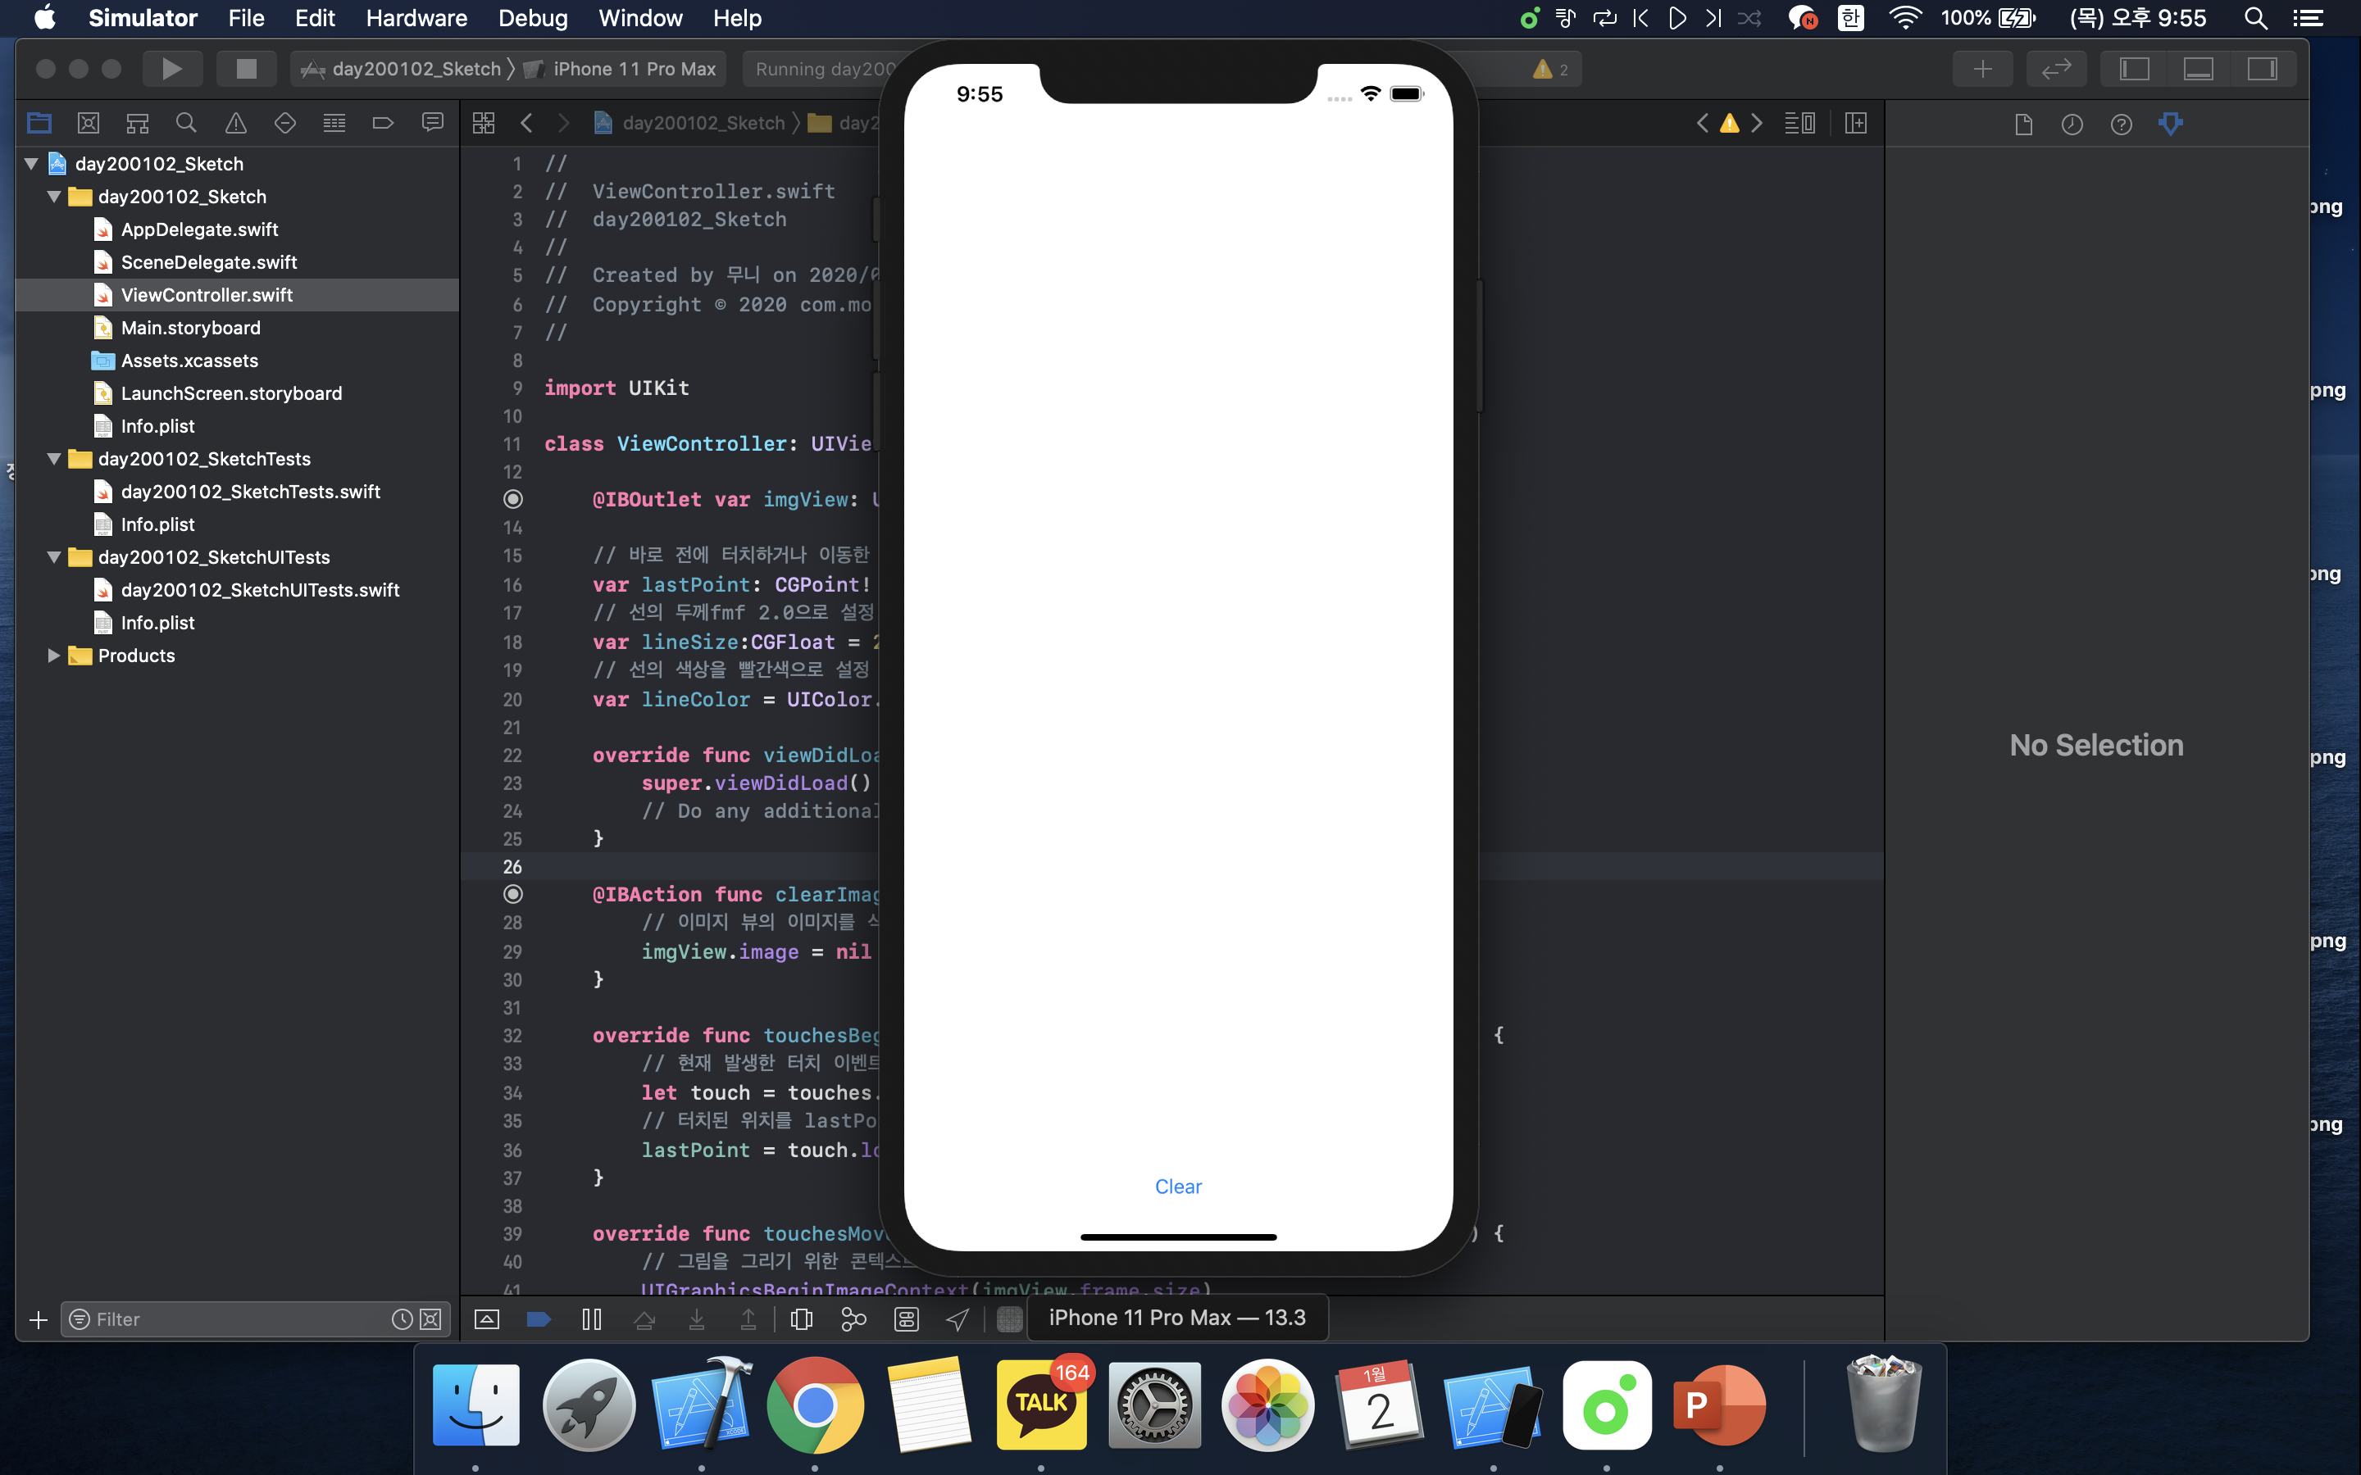This screenshot has width=2361, height=1475.
Task: Collapse the day200102_SketchTests folder
Action: pyautogui.click(x=55, y=459)
